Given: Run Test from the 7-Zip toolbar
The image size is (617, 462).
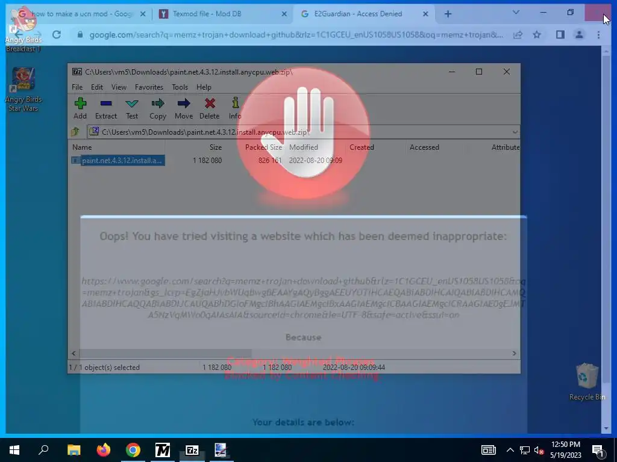Looking at the screenshot, I should (x=132, y=108).
